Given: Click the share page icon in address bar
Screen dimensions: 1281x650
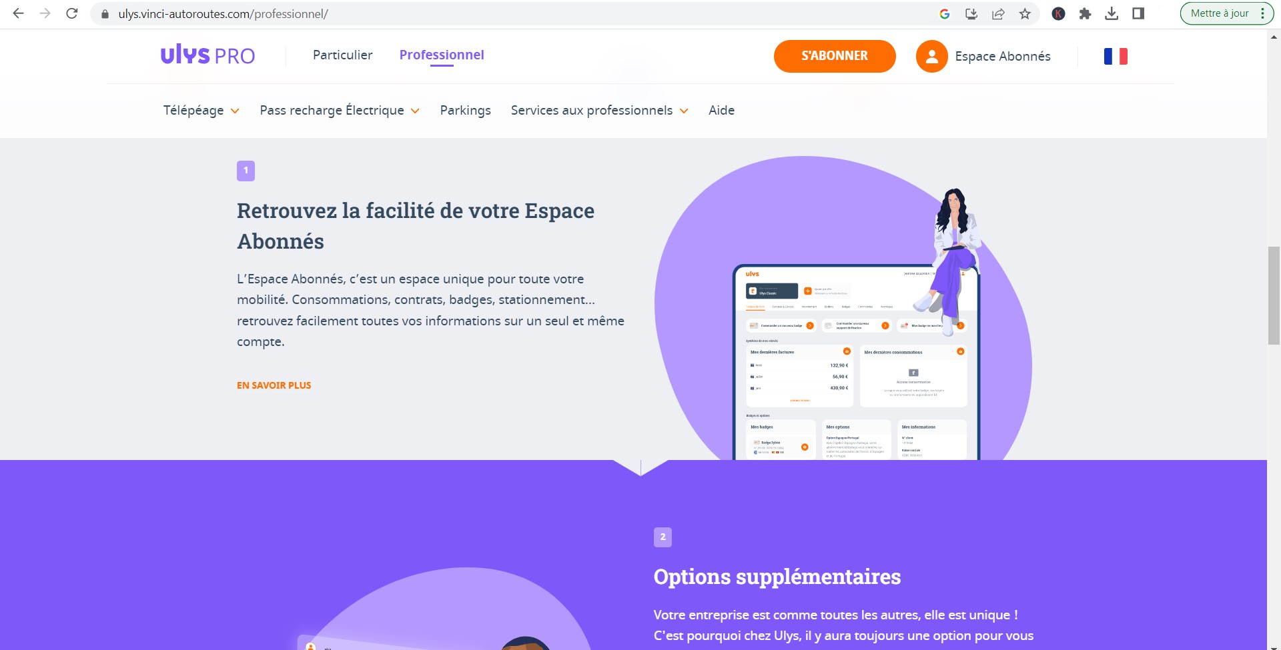Looking at the screenshot, I should (x=998, y=13).
